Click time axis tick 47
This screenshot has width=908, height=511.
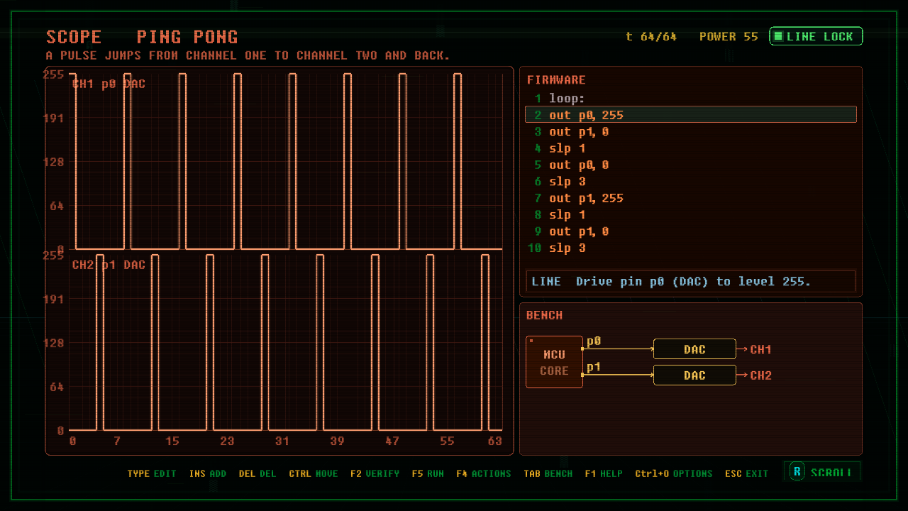pyautogui.click(x=392, y=441)
